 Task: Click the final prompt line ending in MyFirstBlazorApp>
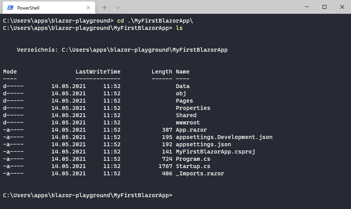88,195
